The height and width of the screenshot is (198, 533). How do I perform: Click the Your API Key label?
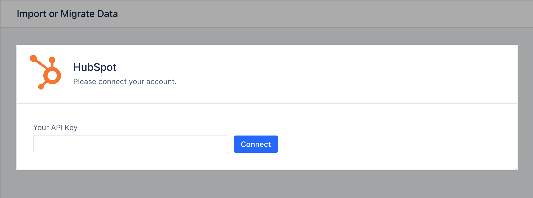coord(55,127)
